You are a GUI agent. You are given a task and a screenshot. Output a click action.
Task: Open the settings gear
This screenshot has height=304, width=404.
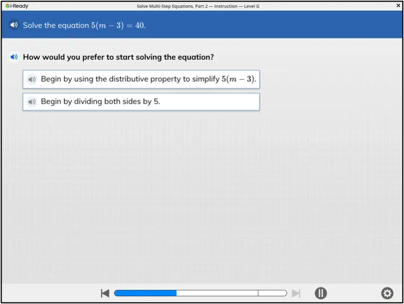click(x=387, y=293)
